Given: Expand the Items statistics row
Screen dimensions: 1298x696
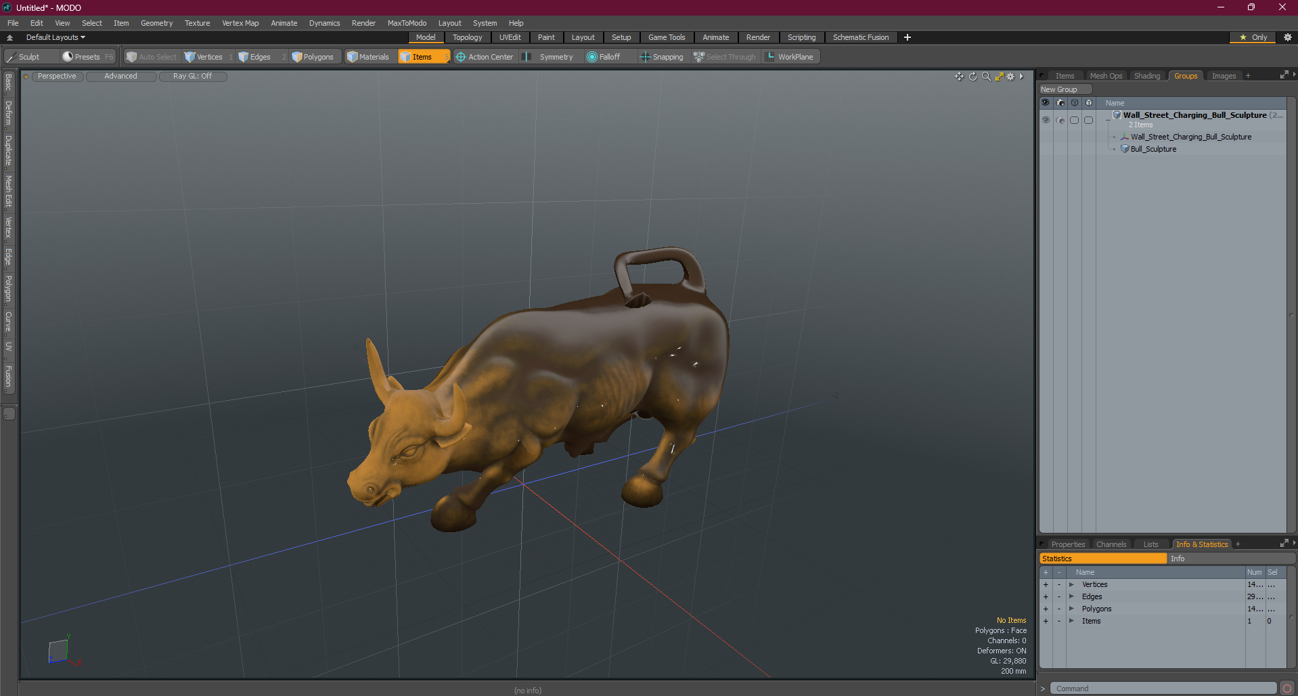Looking at the screenshot, I should 1071,621.
